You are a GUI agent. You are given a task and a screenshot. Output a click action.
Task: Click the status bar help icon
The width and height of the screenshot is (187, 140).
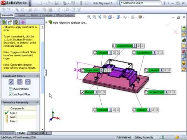(162, 137)
